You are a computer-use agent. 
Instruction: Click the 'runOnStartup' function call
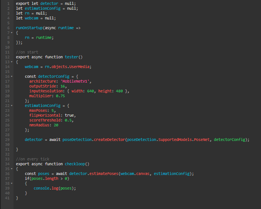coord(29,28)
